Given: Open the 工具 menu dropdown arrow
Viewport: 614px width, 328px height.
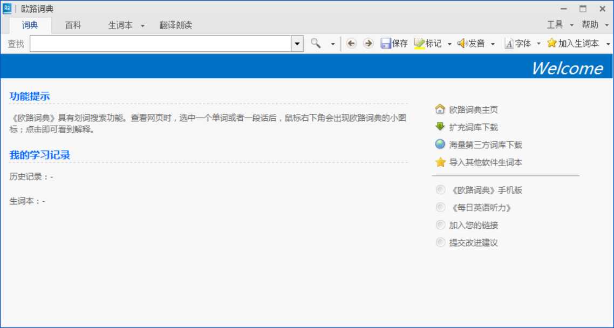Looking at the screenshot, I should click(572, 25).
